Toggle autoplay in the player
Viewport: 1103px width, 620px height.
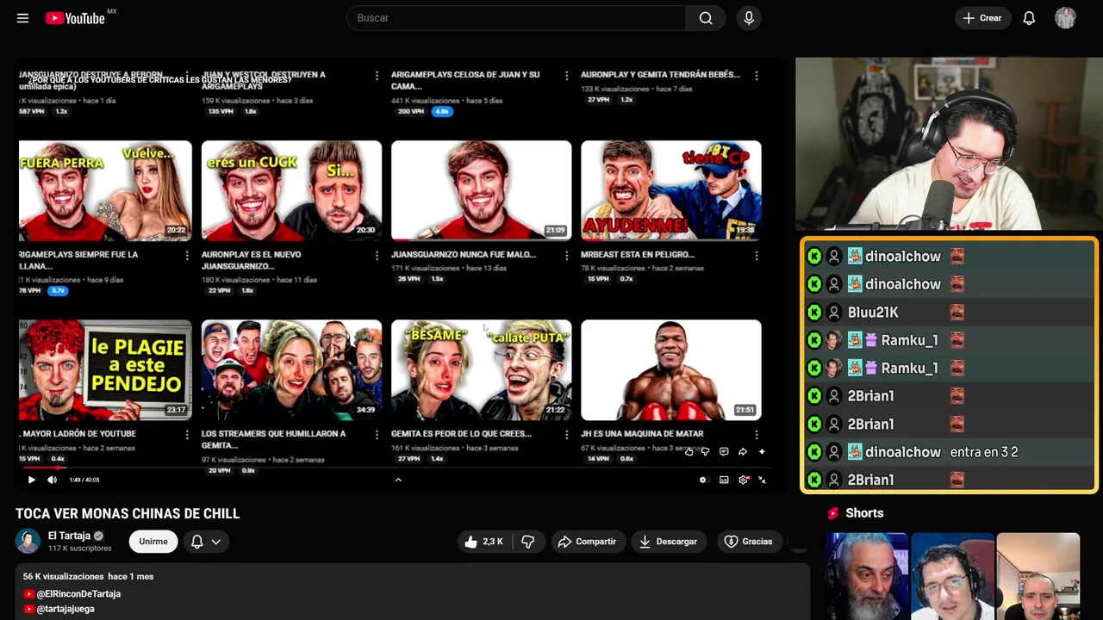703,480
